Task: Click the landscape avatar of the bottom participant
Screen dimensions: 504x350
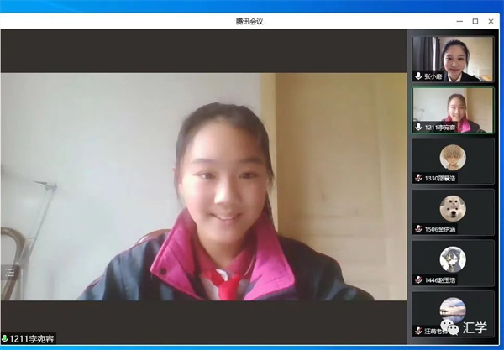Action: pos(453,310)
